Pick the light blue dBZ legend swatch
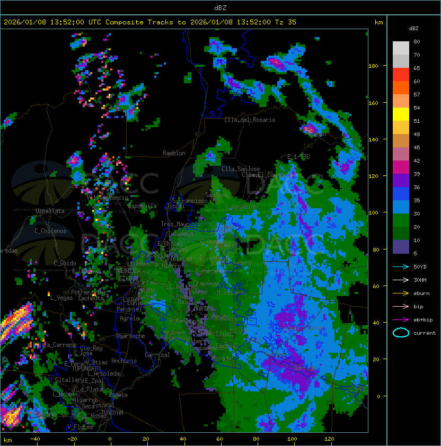This screenshot has width=441, height=446. [401, 207]
